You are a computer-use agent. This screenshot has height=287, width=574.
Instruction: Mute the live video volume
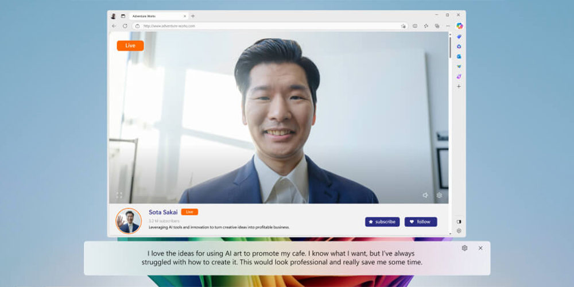(x=425, y=195)
